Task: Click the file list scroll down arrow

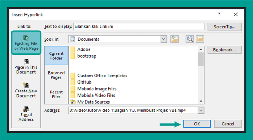Action: click(x=201, y=101)
